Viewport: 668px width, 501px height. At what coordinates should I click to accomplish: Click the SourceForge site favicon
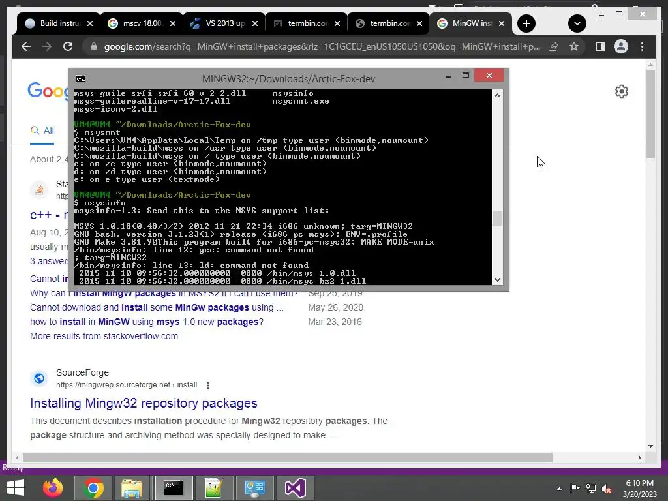pos(39,378)
